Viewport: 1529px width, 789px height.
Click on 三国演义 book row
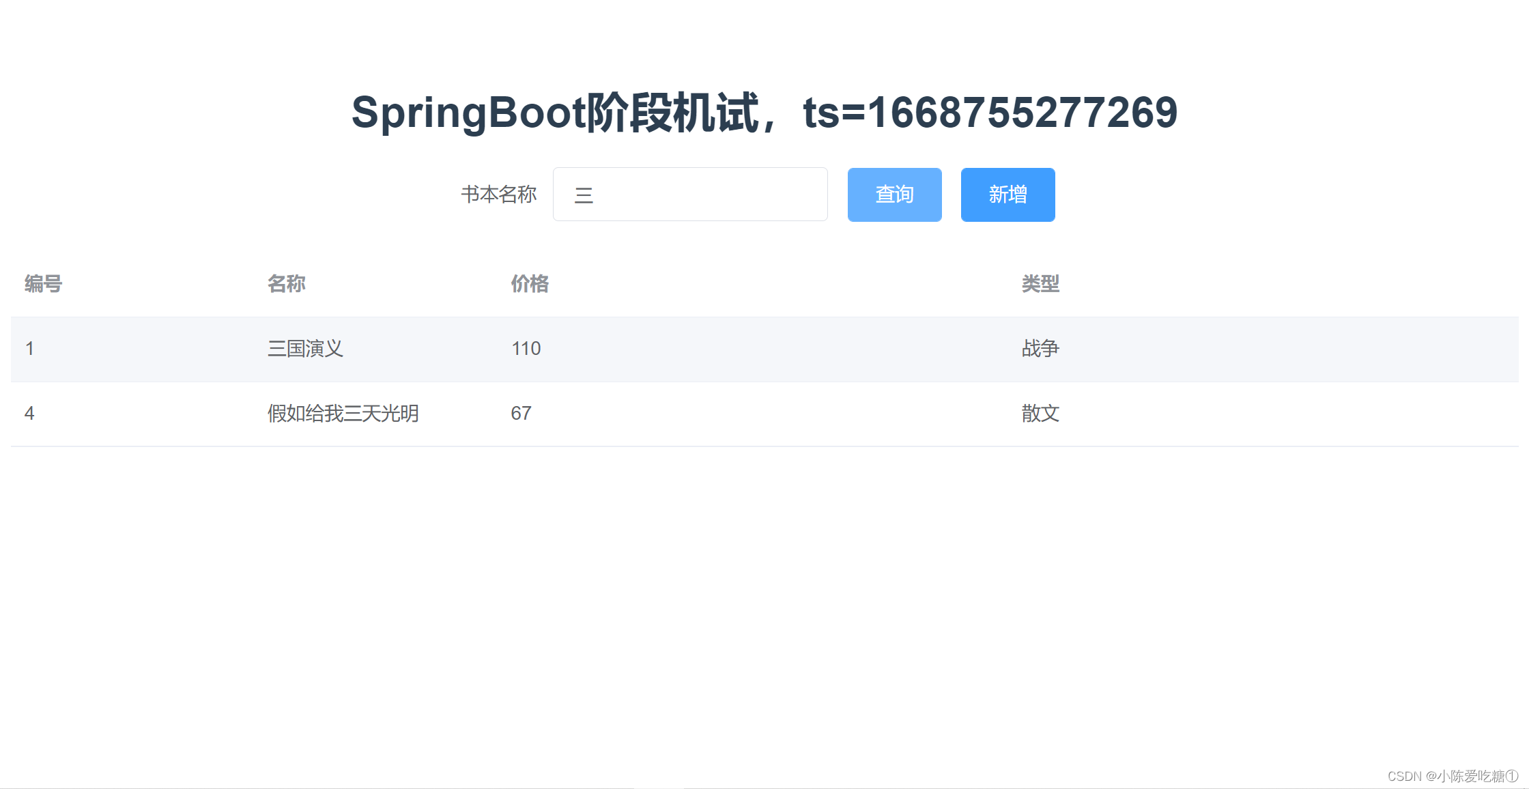(764, 347)
